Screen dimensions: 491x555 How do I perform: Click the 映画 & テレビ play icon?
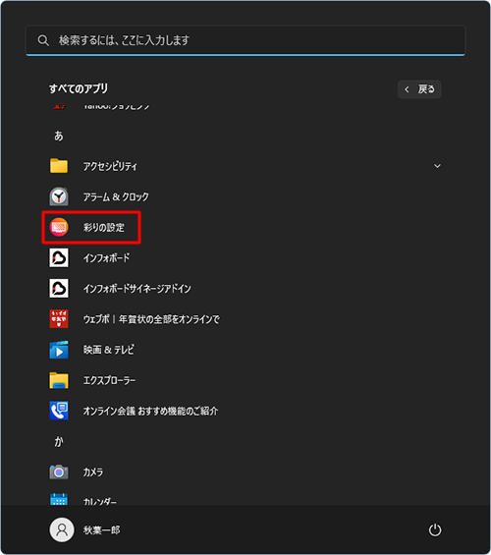coord(59,350)
